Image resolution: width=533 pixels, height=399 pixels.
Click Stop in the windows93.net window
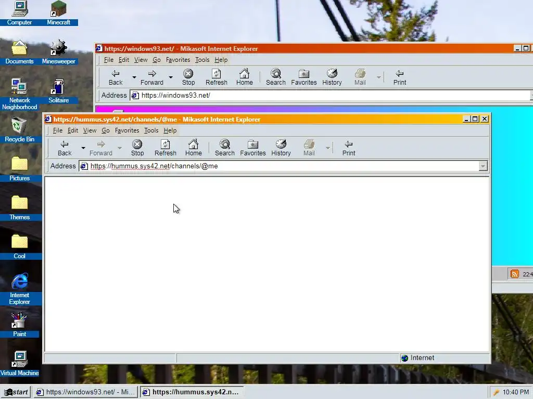188,77
